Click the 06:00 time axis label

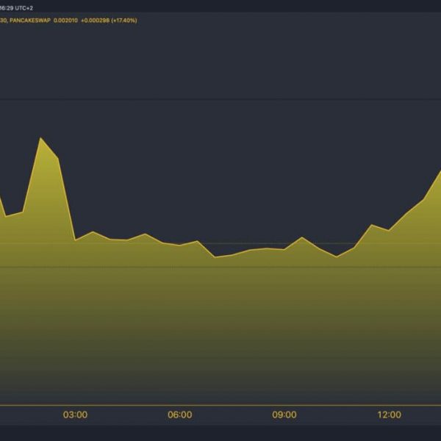pos(180,415)
